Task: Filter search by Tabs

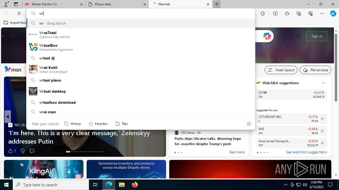Action: point(122,124)
